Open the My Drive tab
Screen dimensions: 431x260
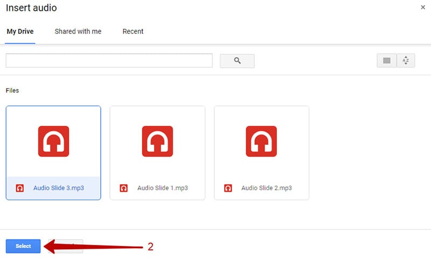[x=20, y=32]
